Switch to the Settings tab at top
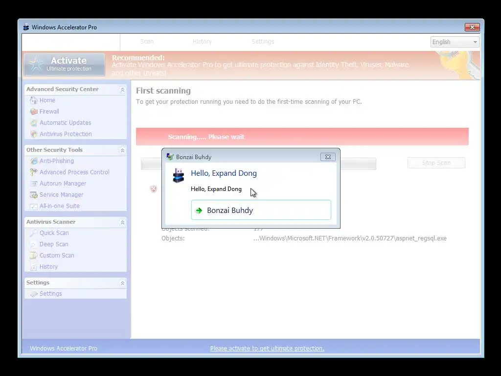The image size is (501, 376). (x=263, y=42)
